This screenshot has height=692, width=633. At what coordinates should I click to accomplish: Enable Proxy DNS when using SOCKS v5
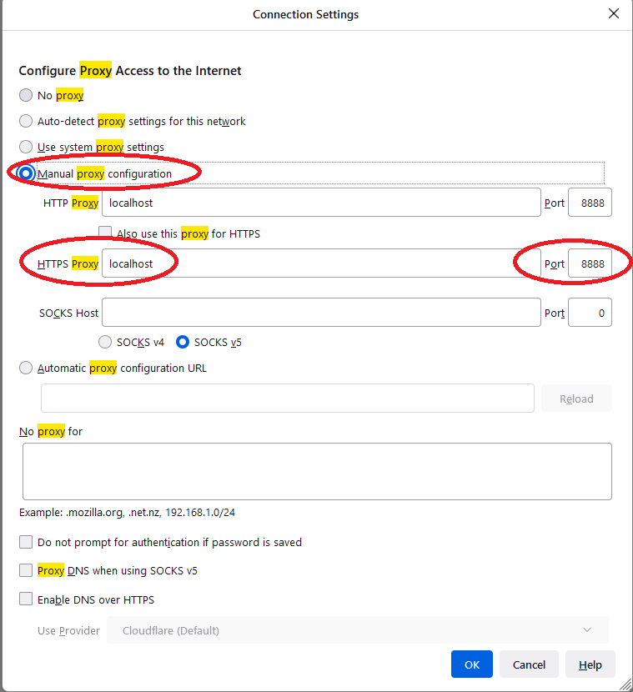(26, 570)
